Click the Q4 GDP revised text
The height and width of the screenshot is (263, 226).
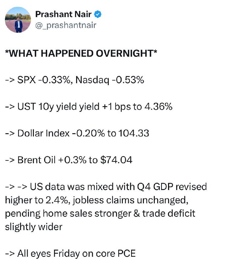click(x=172, y=187)
